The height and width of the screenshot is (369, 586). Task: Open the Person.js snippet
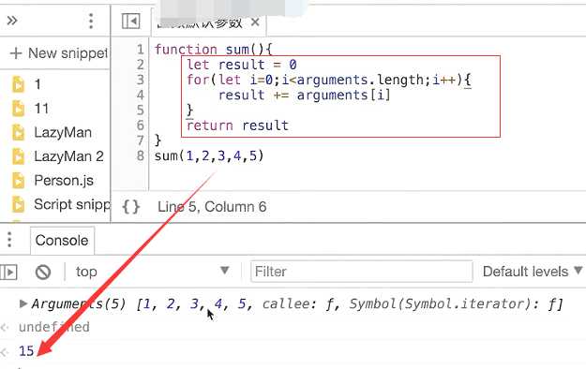coord(64,181)
